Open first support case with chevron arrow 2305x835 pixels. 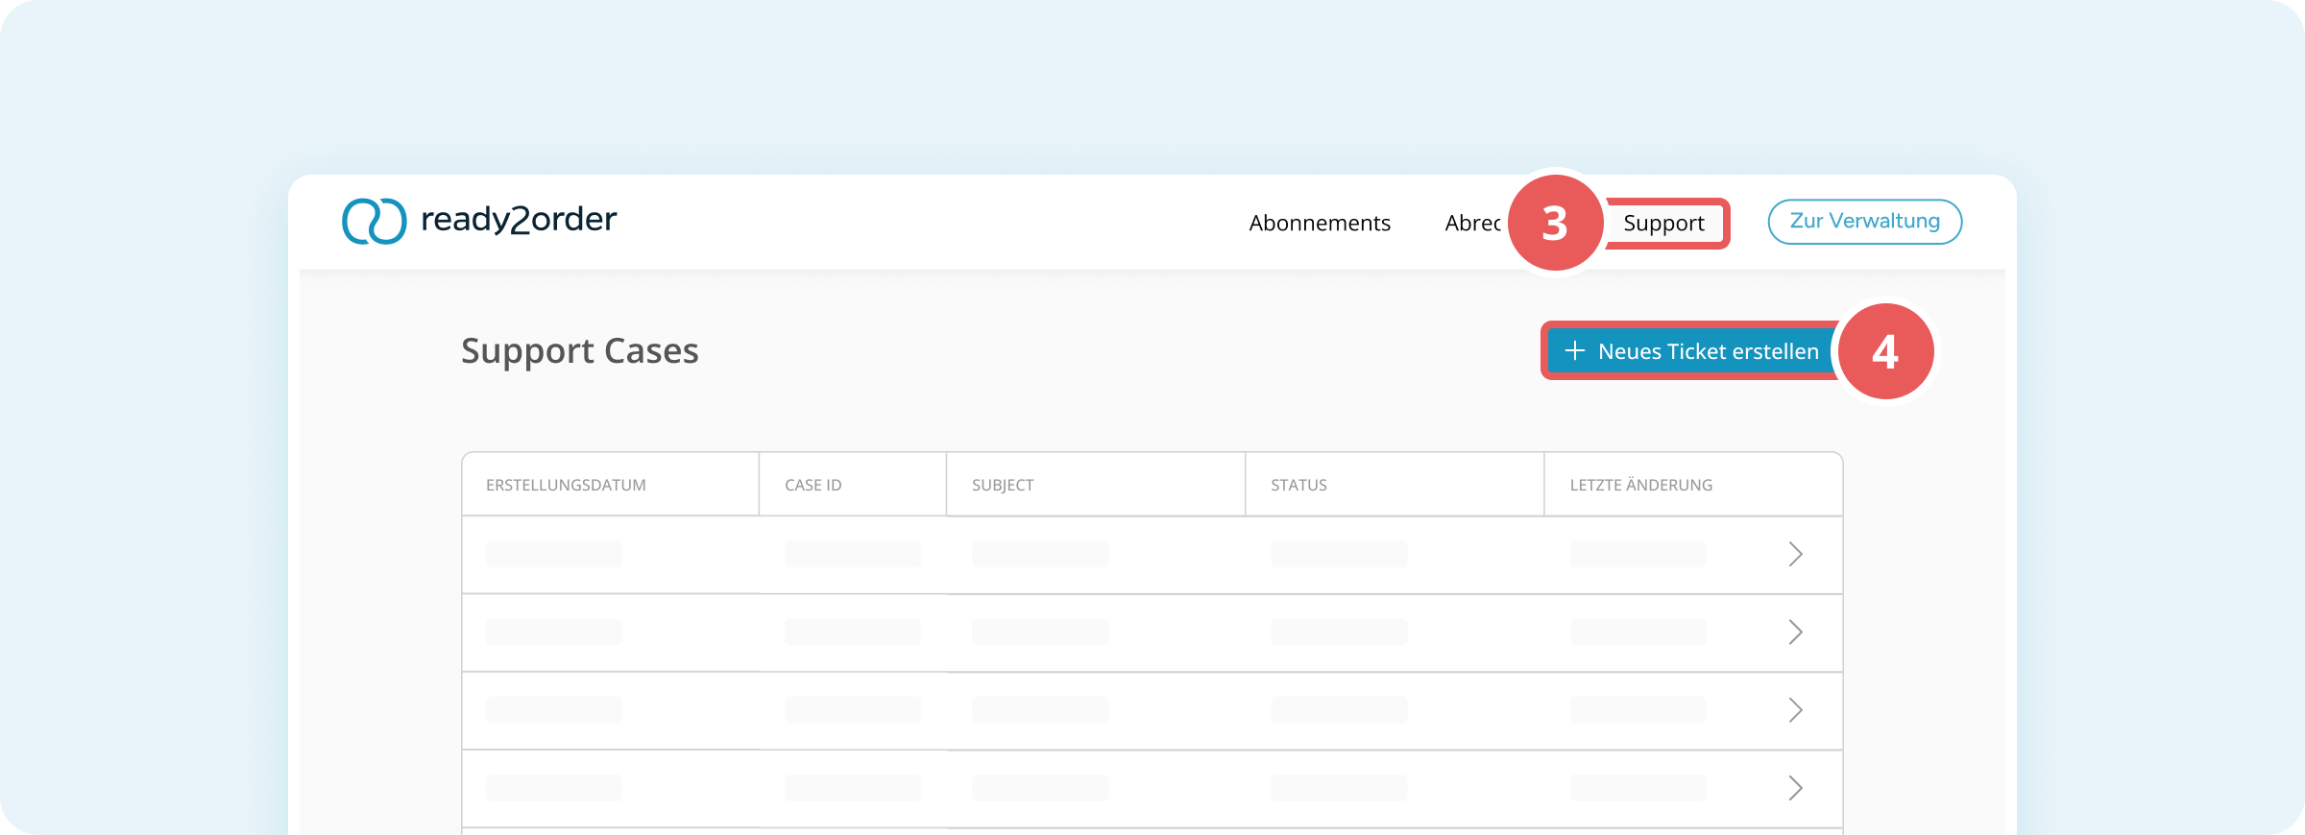click(1795, 554)
